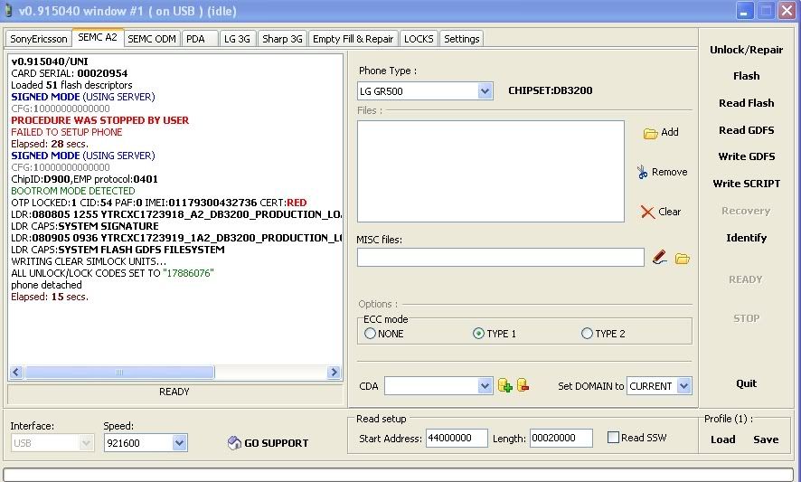
Task: Select the NONE ECC mode radio button
Action: (370, 334)
